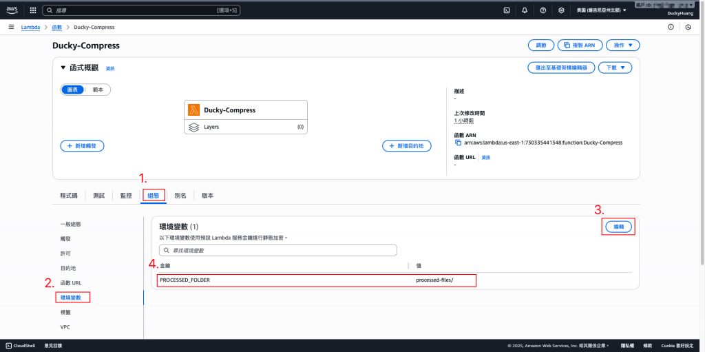The height and width of the screenshot is (352, 705).
Task: Select the 範本 view toggle
Action: (98, 90)
